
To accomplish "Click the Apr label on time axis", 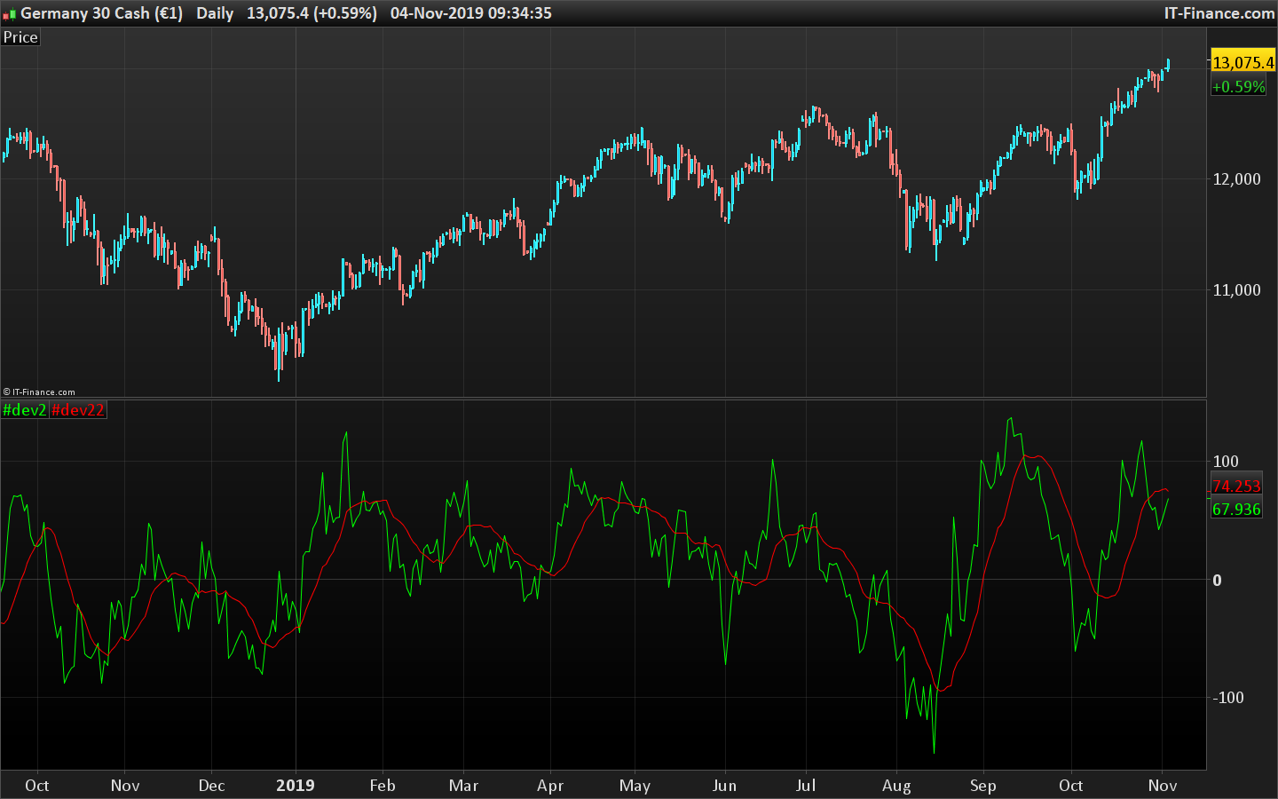I will pyautogui.click(x=550, y=785).
